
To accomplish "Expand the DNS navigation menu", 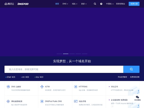I will (x=65, y=4).
